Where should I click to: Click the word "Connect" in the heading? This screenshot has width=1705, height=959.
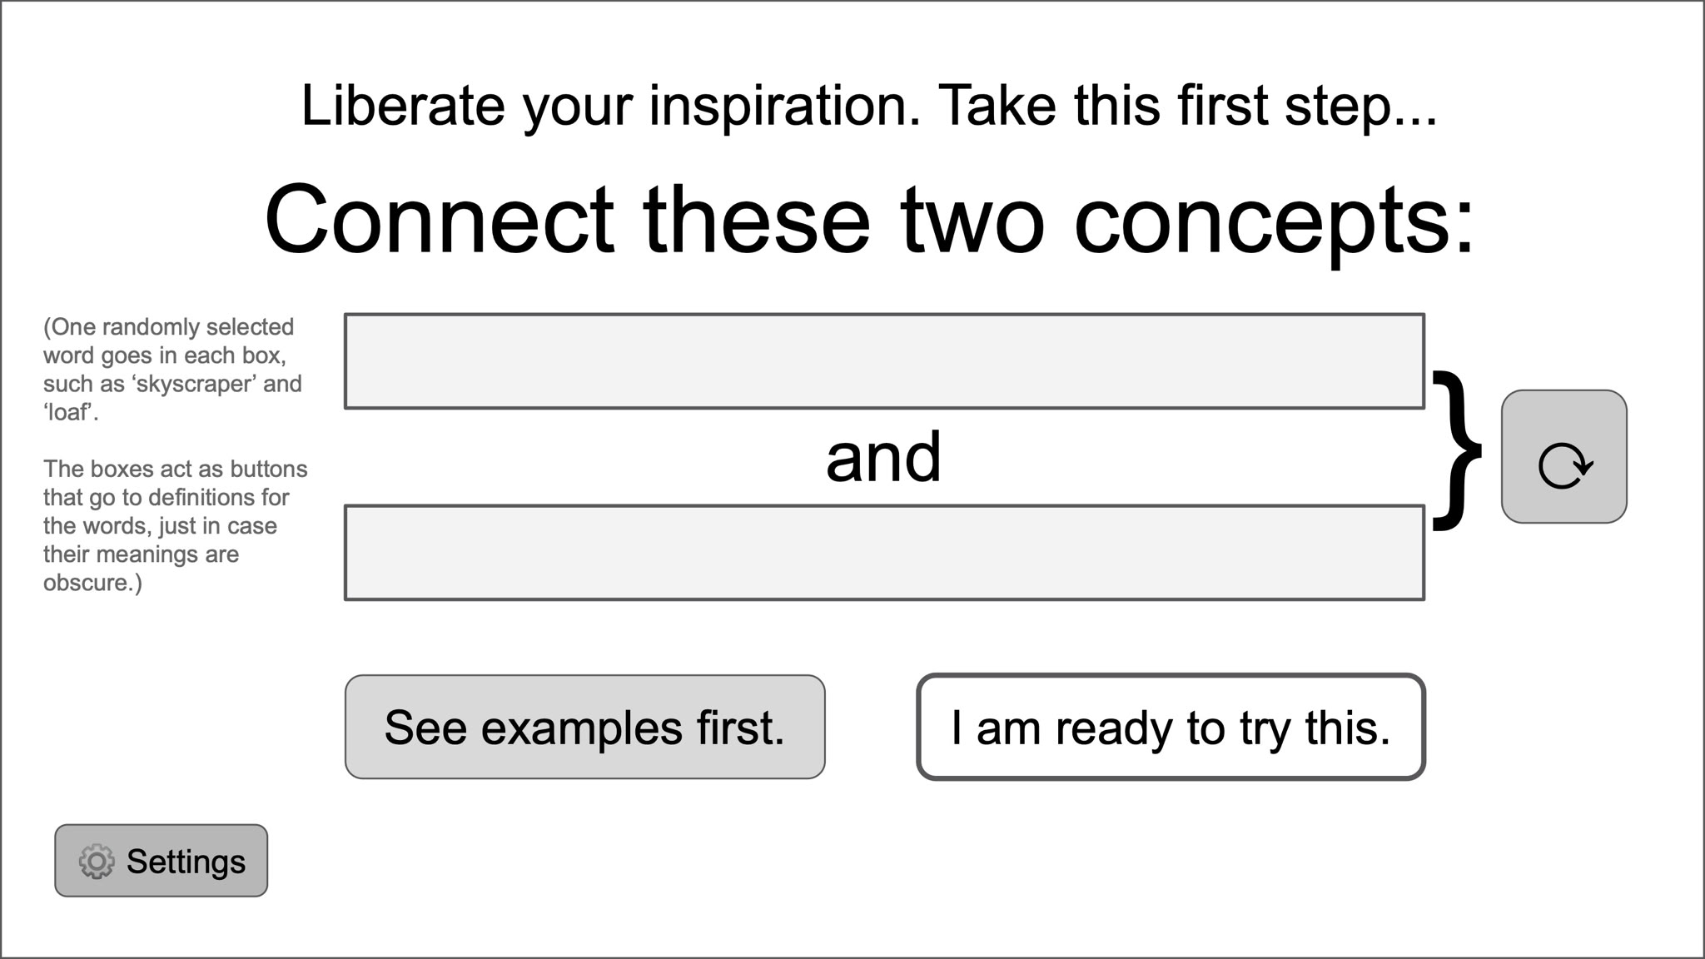440,220
